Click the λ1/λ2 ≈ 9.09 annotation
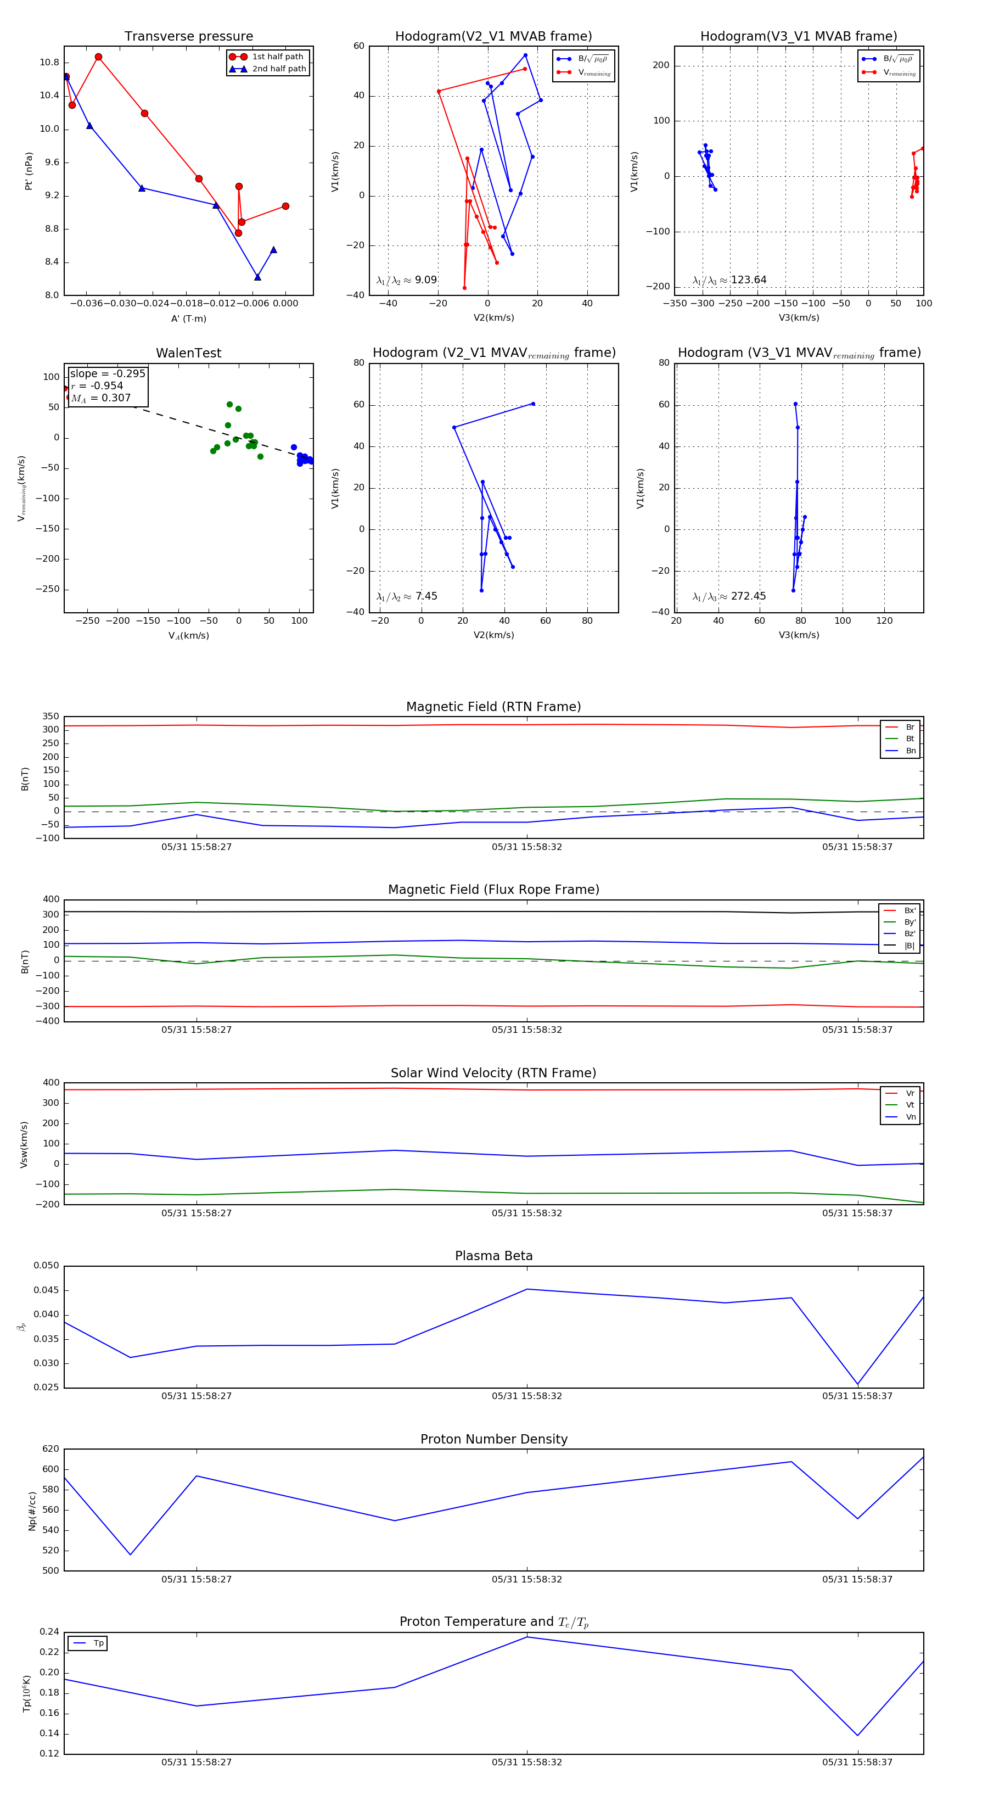 pos(406,280)
